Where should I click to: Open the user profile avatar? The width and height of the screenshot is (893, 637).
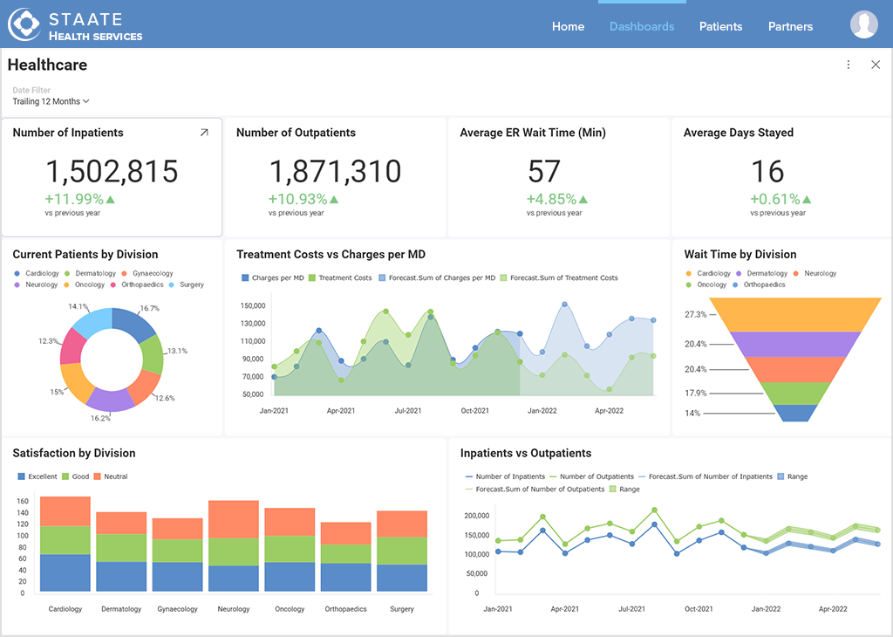pos(864,24)
